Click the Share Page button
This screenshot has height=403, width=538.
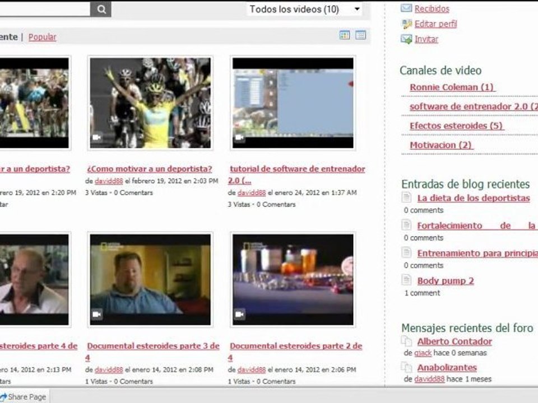24,397
